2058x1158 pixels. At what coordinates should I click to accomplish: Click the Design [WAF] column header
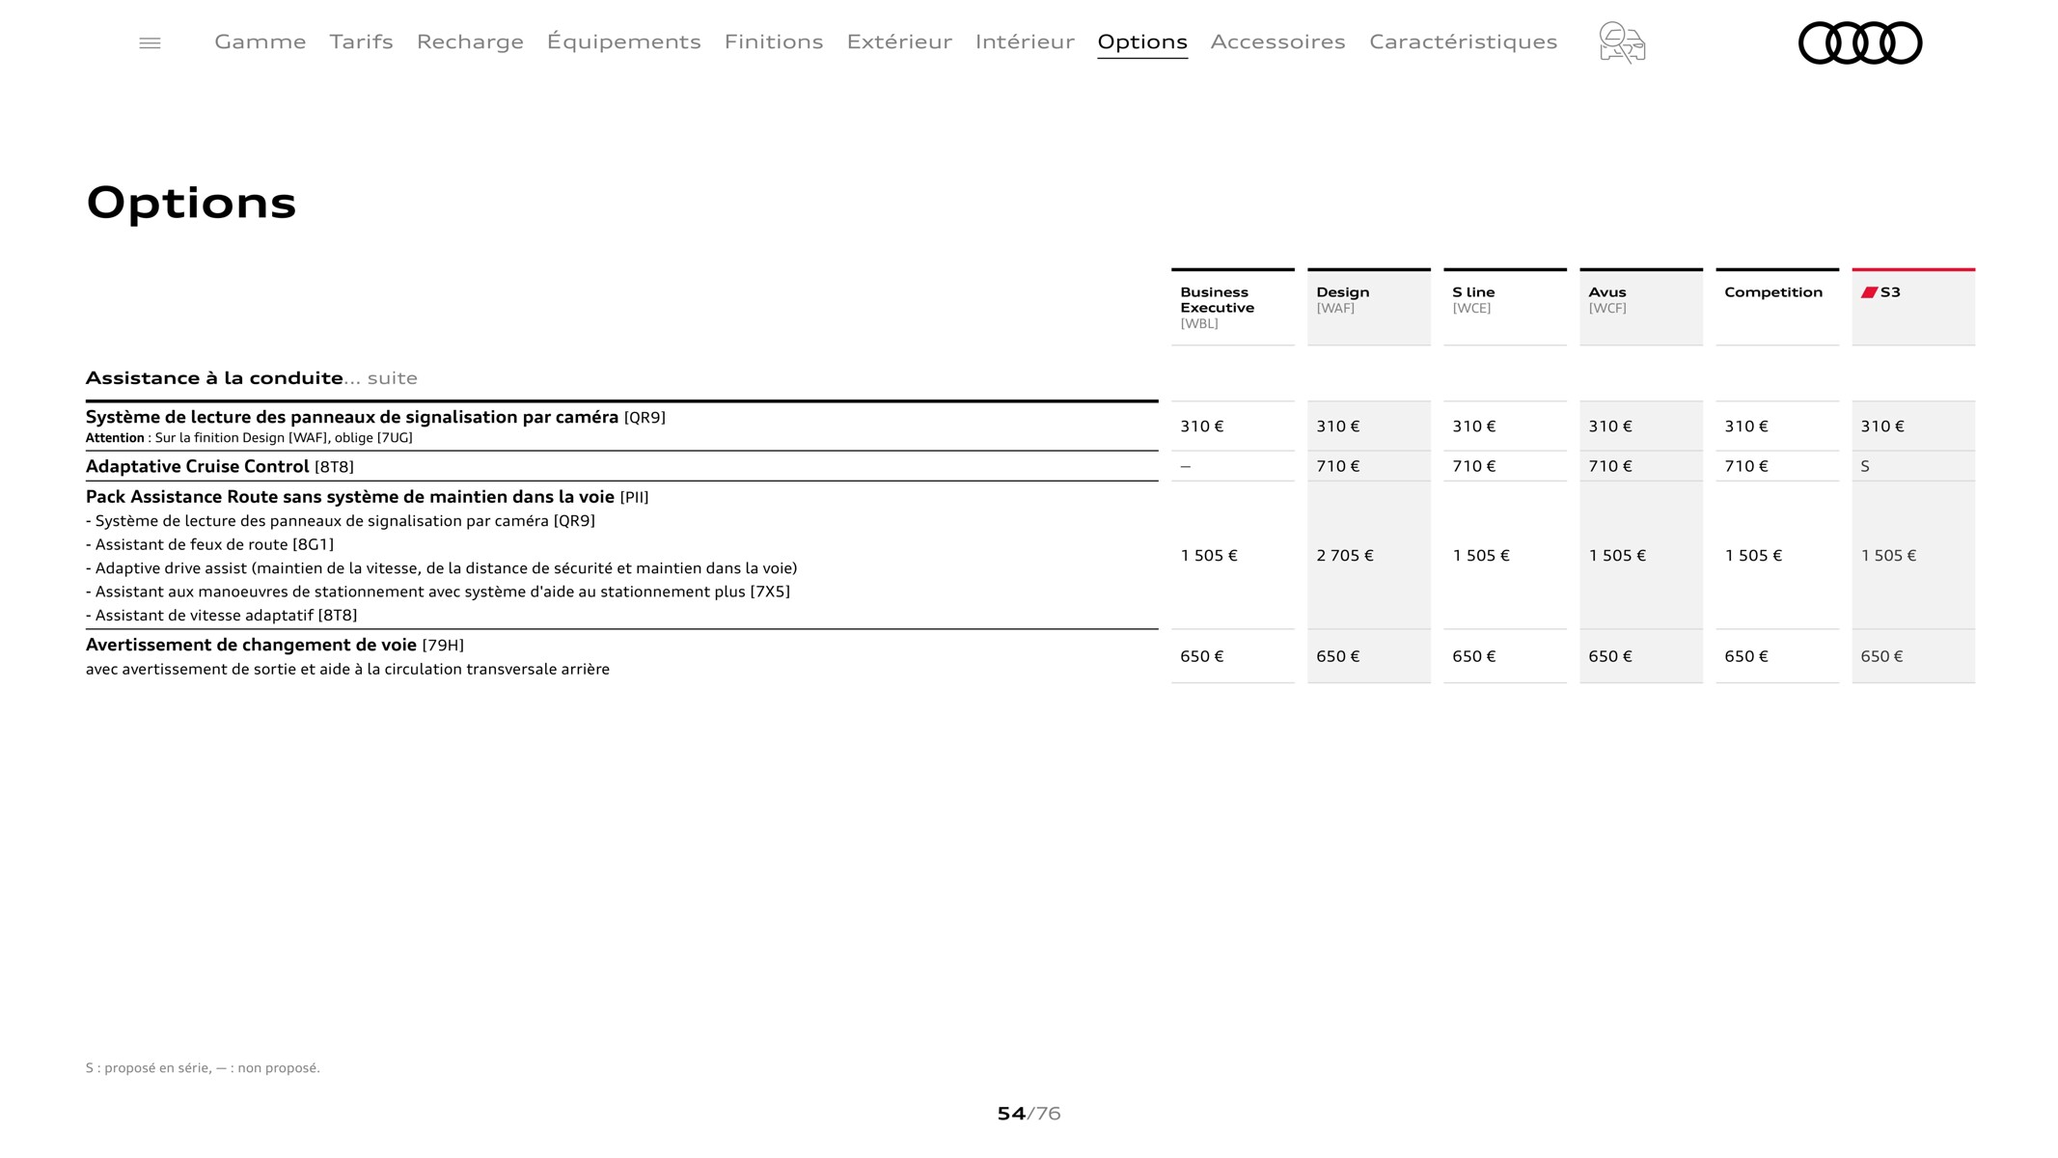coord(1368,307)
